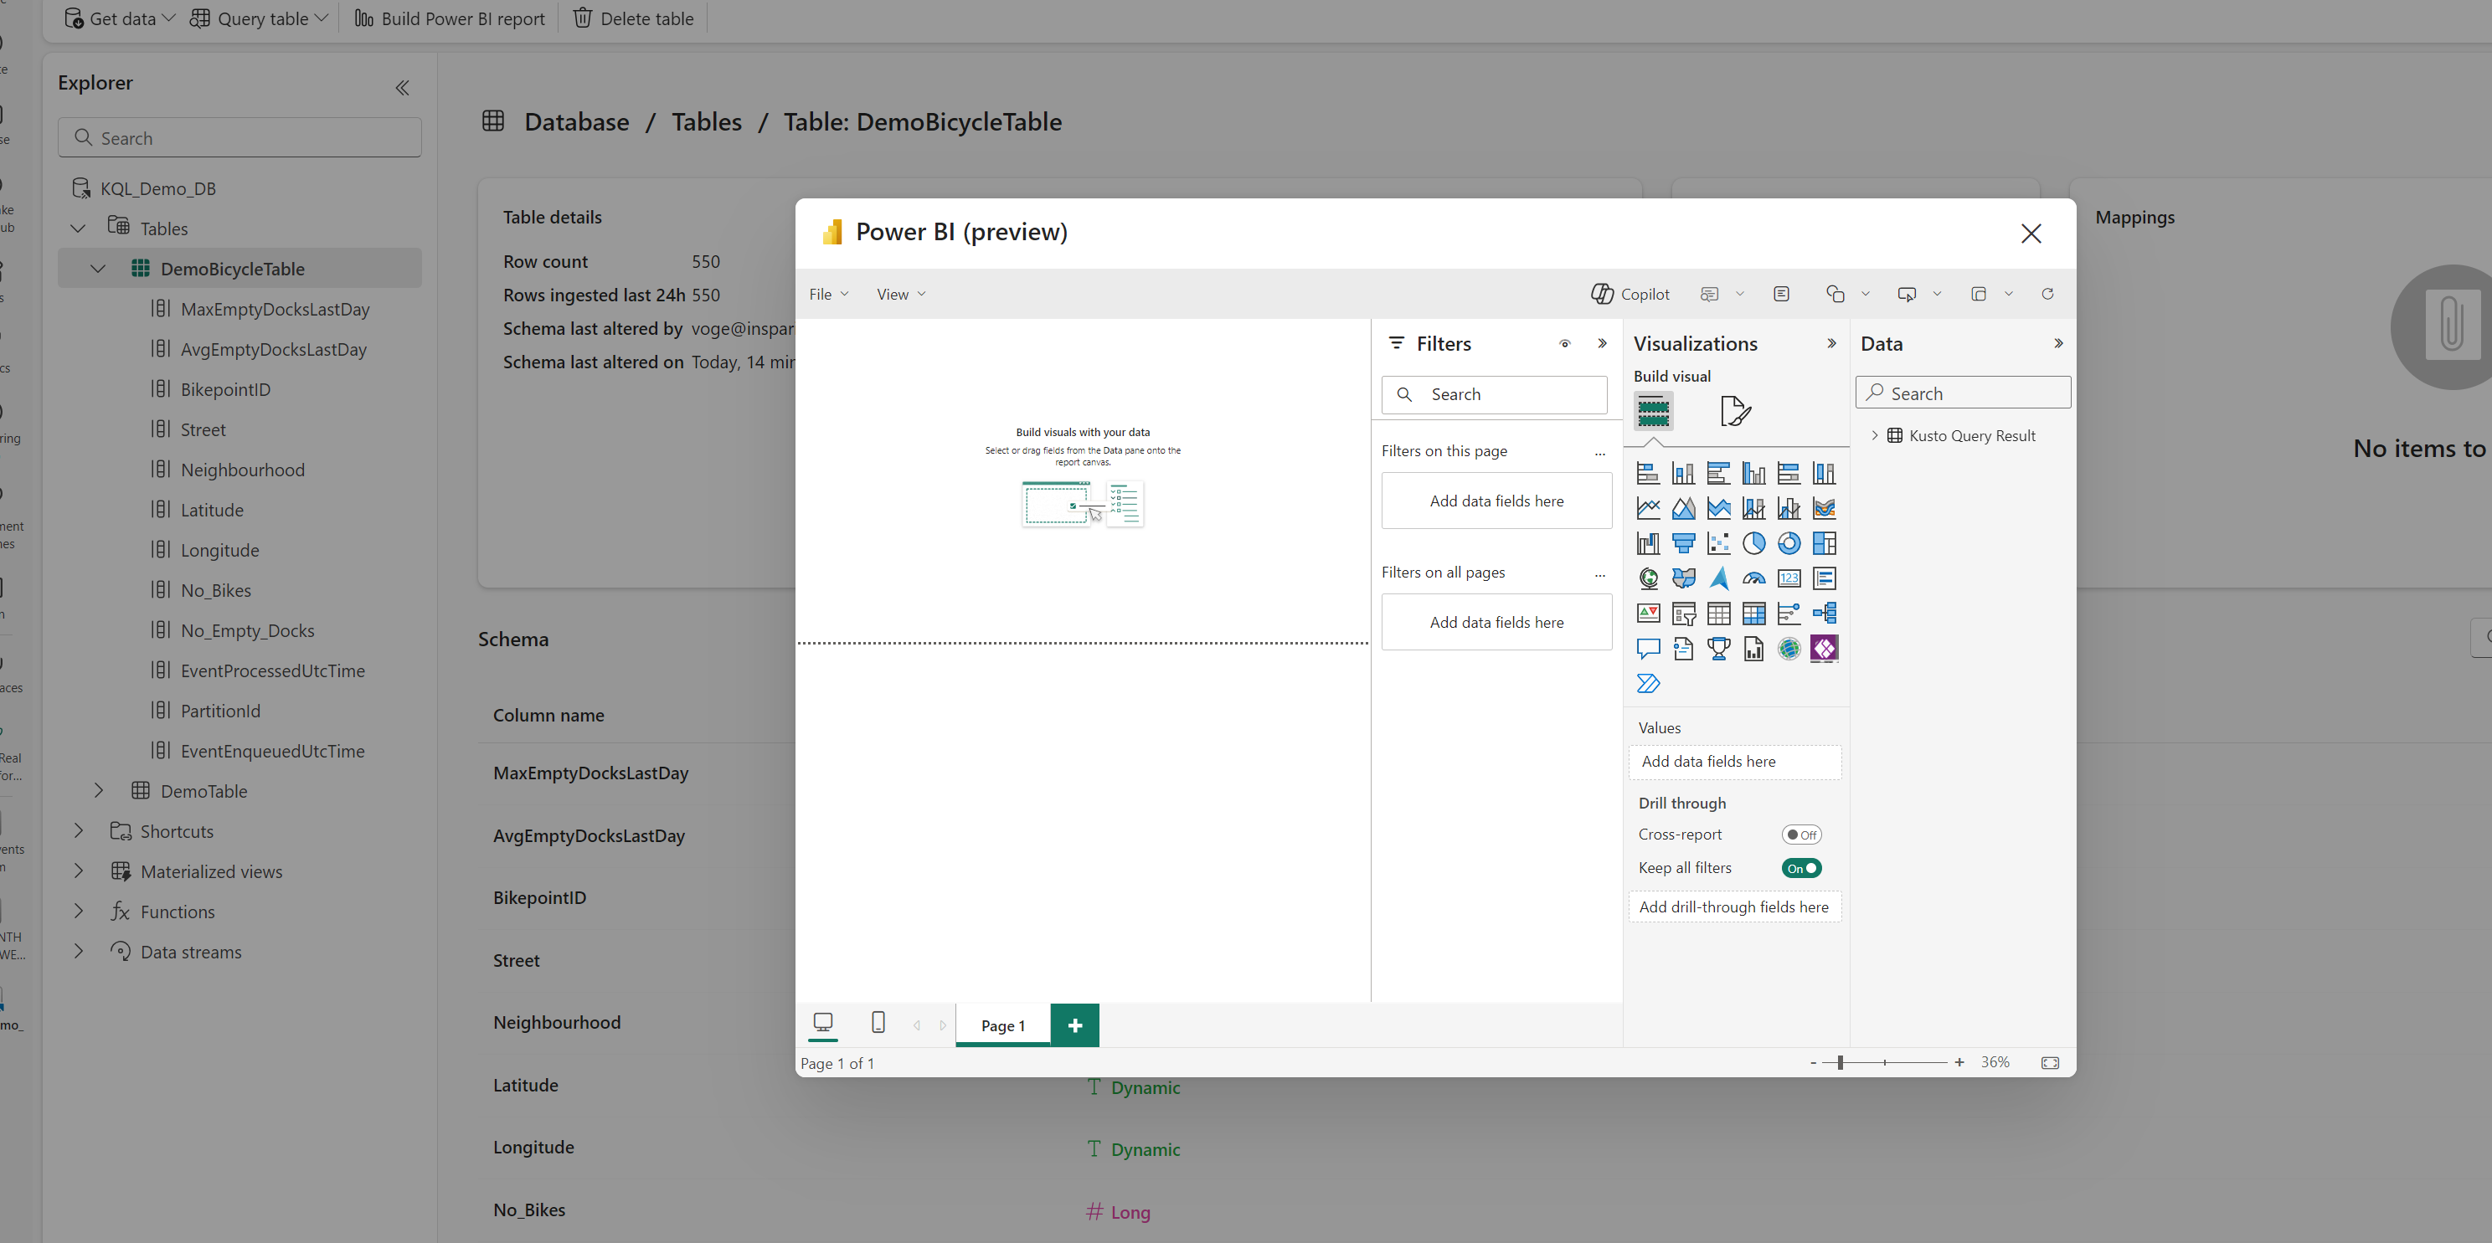Click Build Power BI report
This screenshot has height=1243, width=2492.
tap(450, 18)
